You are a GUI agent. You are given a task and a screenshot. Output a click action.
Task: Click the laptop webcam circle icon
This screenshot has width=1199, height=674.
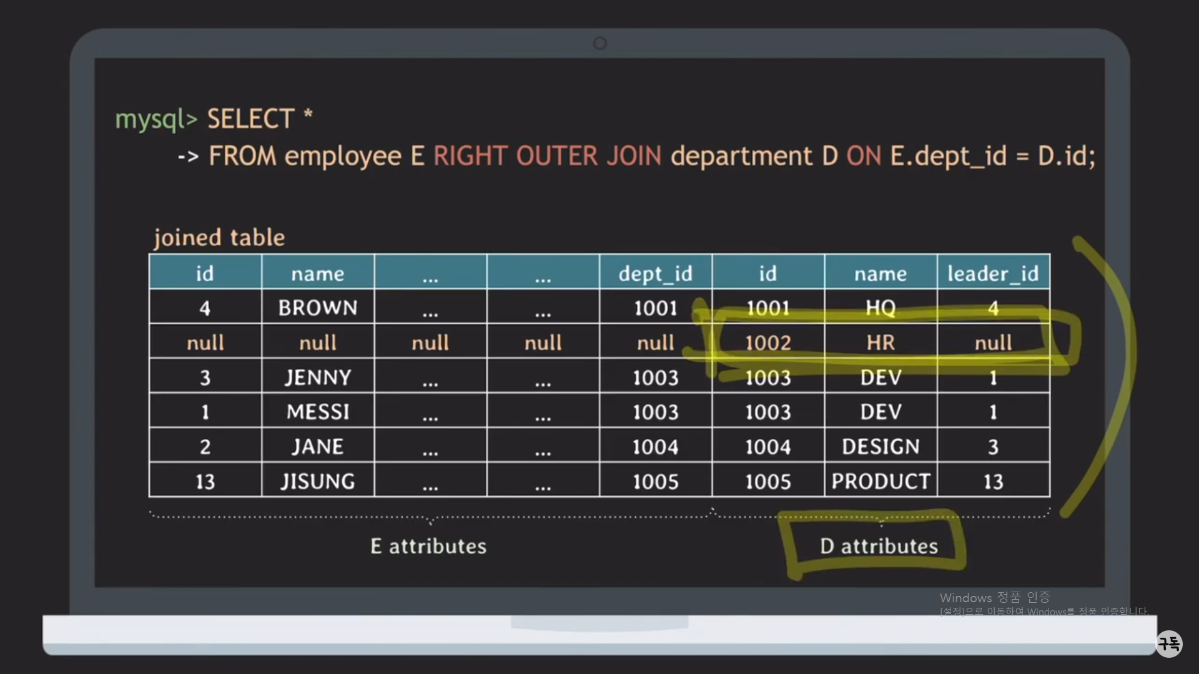pyautogui.click(x=599, y=43)
